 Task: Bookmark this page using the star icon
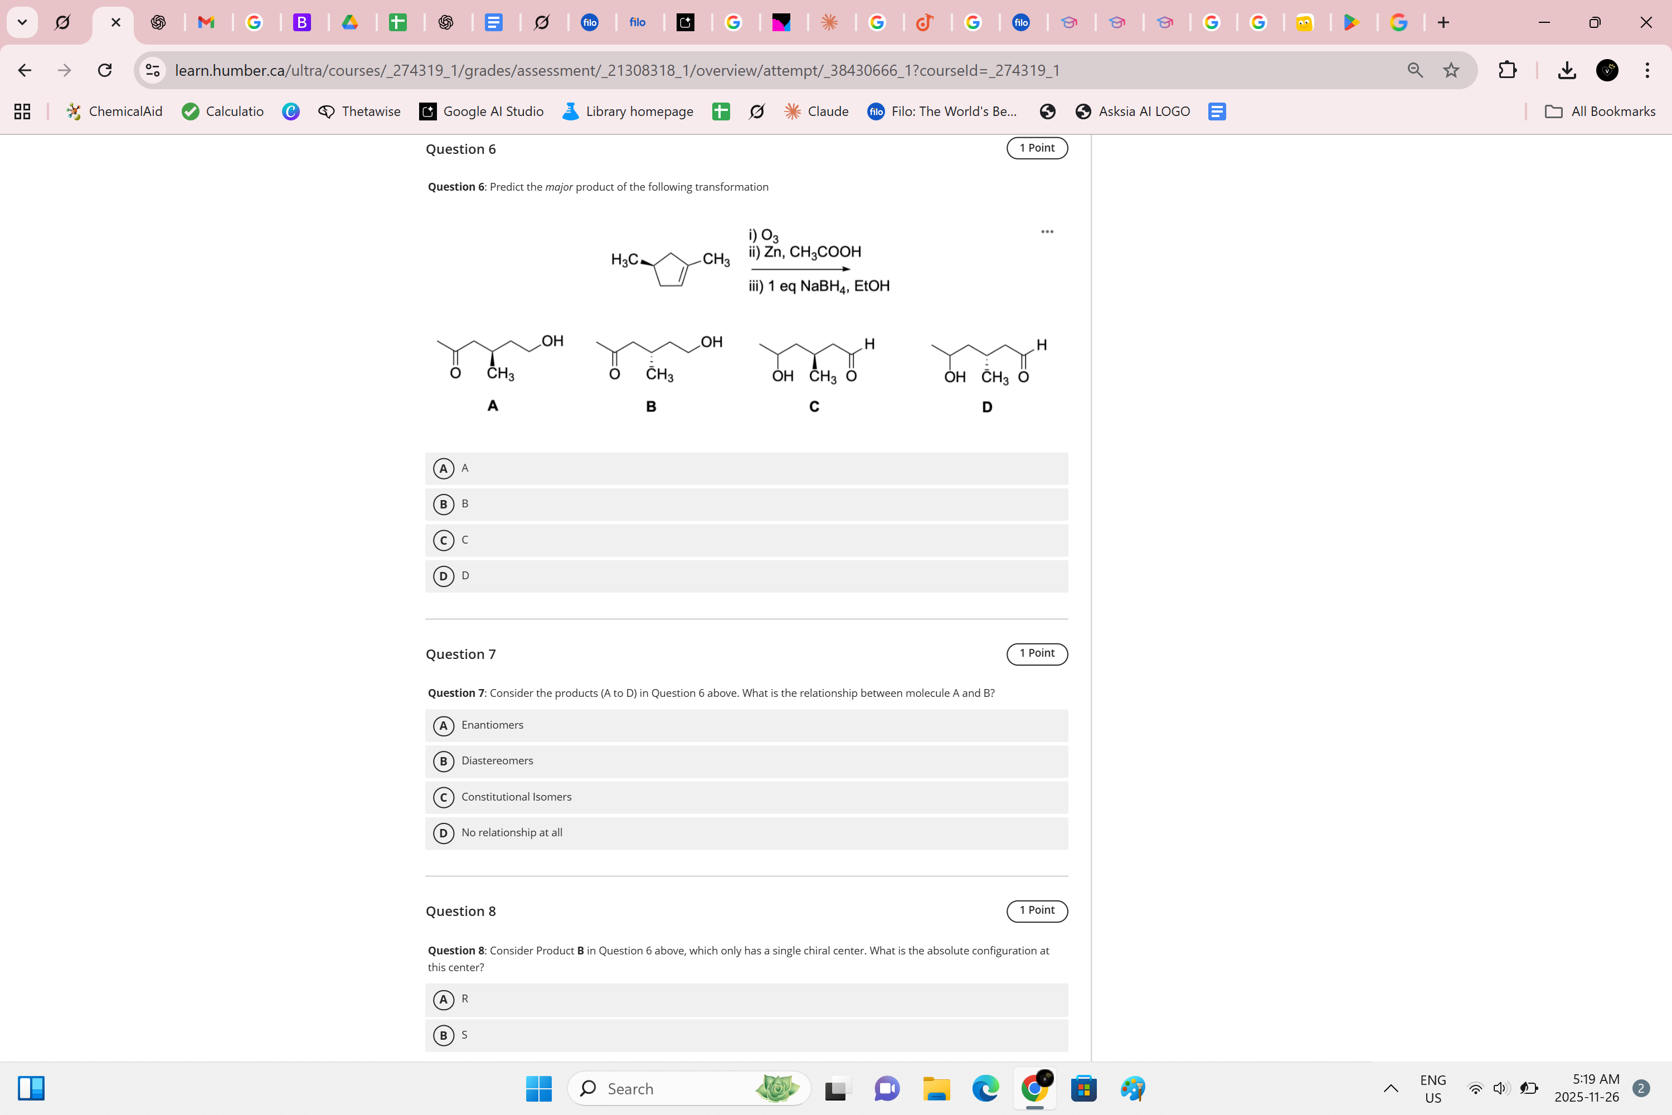pos(1450,70)
